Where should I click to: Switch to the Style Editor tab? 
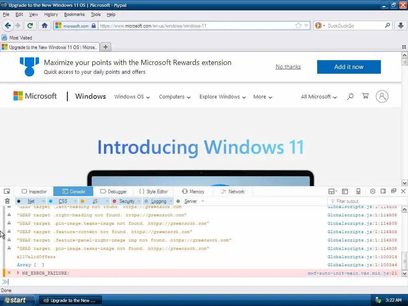click(153, 192)
